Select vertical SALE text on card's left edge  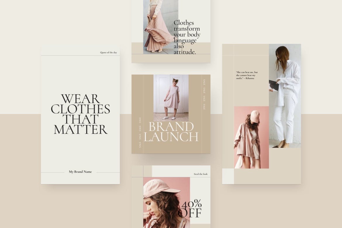click(140, 132)
